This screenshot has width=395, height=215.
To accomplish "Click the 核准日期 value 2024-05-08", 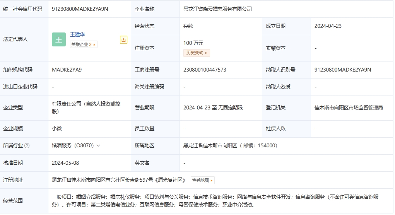I will pos(65,163).
